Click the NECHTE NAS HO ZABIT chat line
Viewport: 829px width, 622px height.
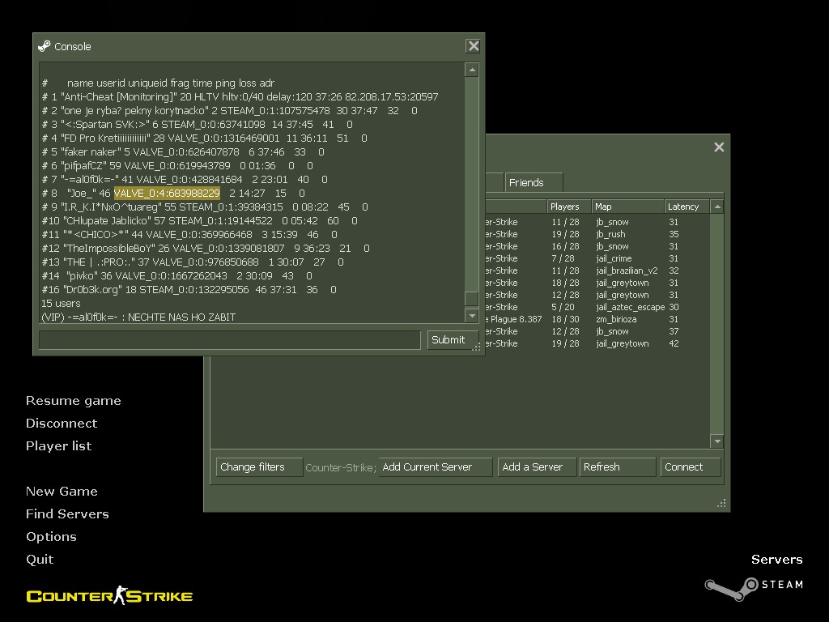pyautogui.click(x=138, y=317)
